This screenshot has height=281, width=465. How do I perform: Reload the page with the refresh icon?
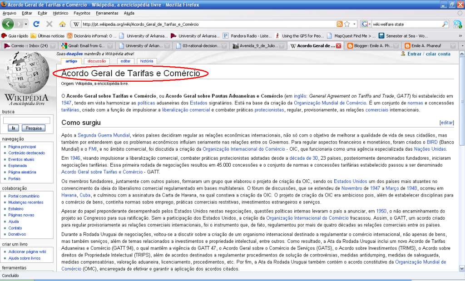coord(36,24)
